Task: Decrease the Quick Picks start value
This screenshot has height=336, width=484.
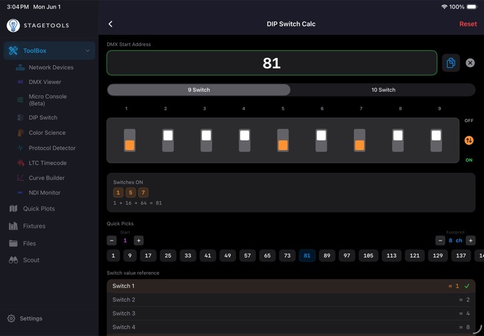Action: pyautogui.click(x=112, y=241)
